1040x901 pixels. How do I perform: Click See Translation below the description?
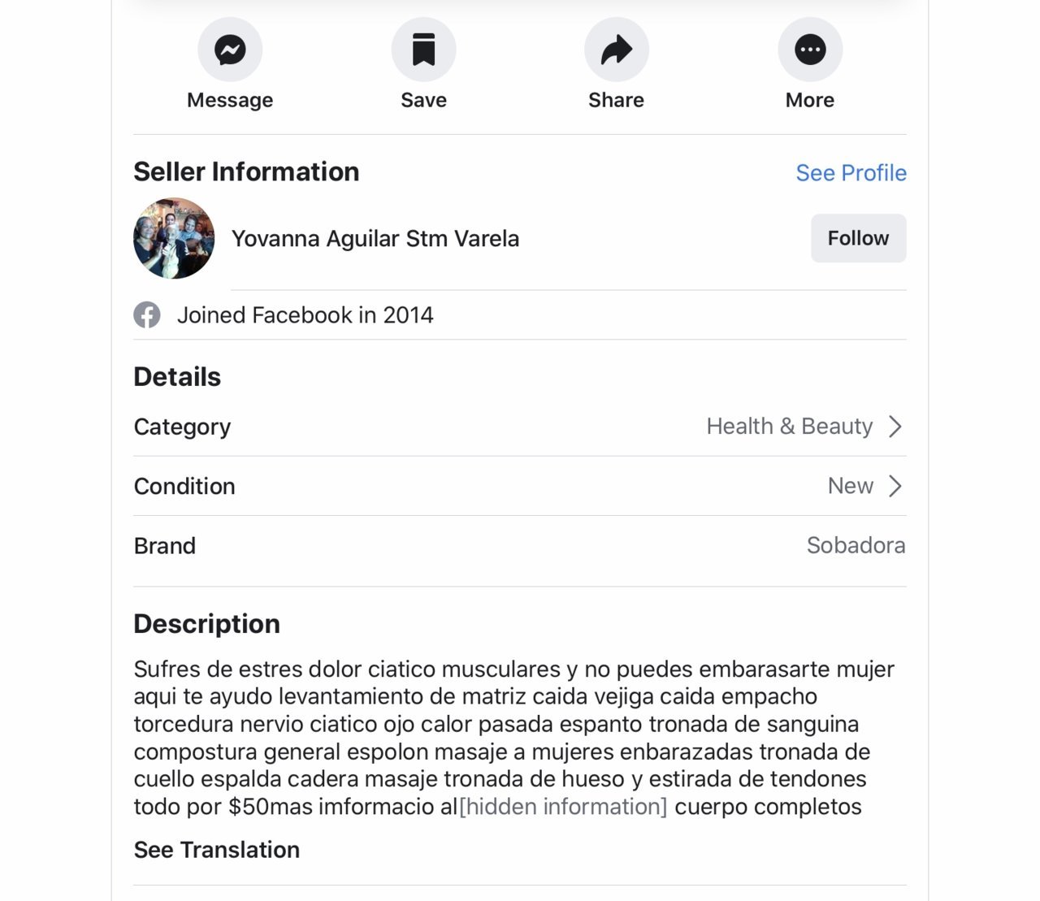[x=217, y=850]
